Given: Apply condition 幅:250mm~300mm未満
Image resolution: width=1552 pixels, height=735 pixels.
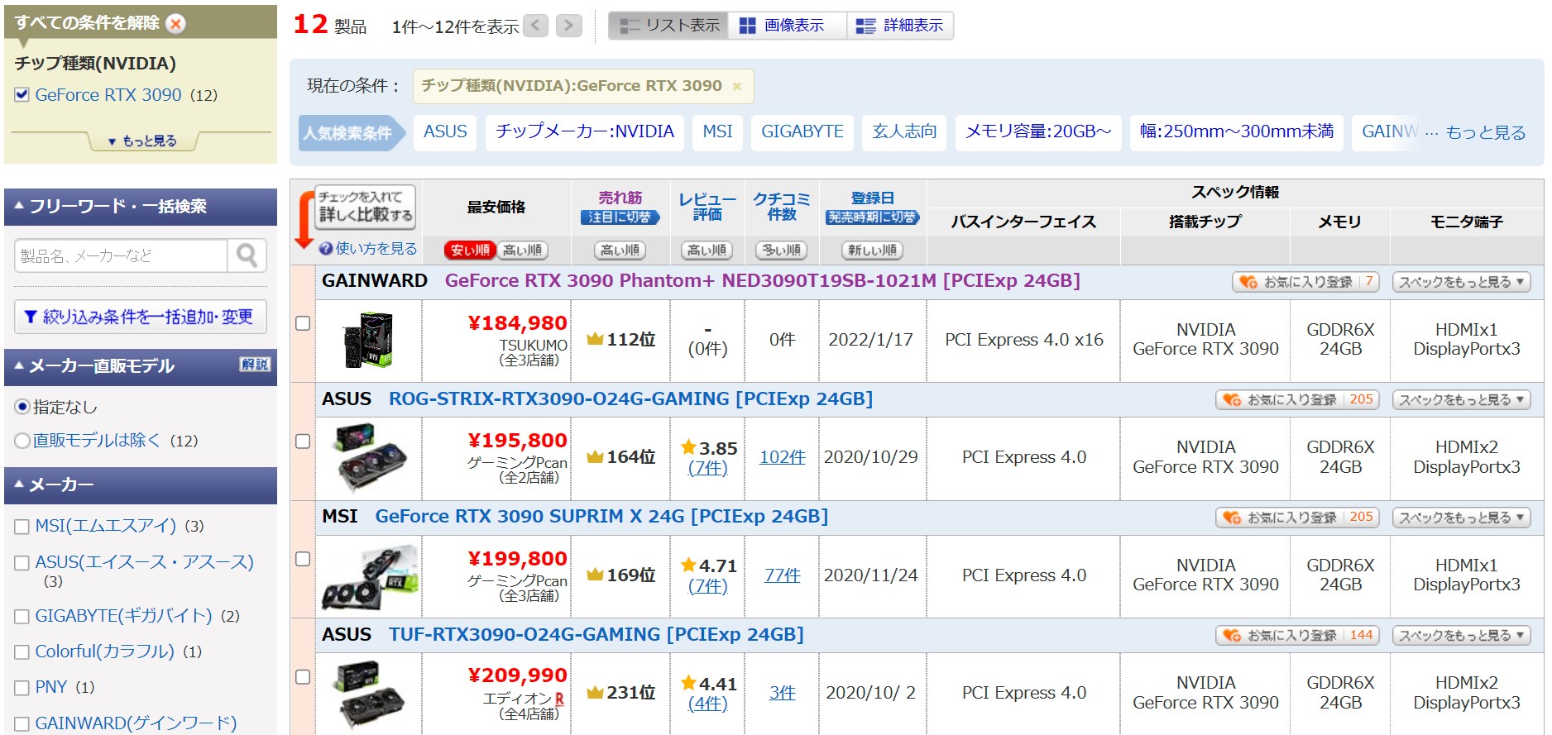Looking at the screenshot, I should click(x=1236, y=132).
